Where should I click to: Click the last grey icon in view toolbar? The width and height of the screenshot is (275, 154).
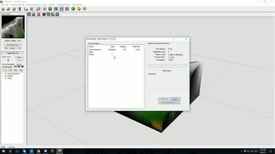click(57, 15)
